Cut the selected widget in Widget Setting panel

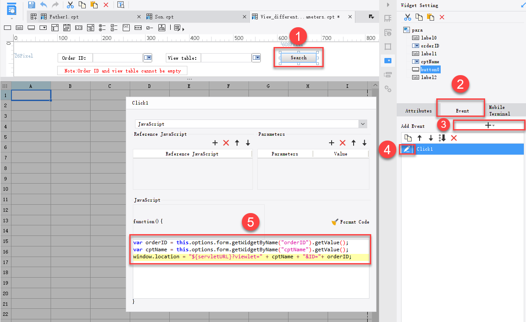[407, 17]
